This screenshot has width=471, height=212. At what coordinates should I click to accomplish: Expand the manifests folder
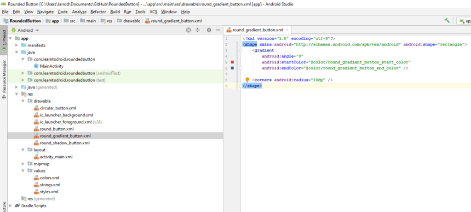pos(17,46)
